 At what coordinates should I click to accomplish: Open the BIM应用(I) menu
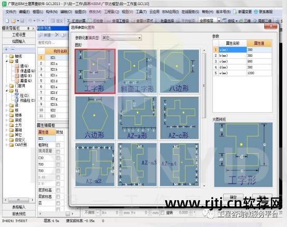170,12
